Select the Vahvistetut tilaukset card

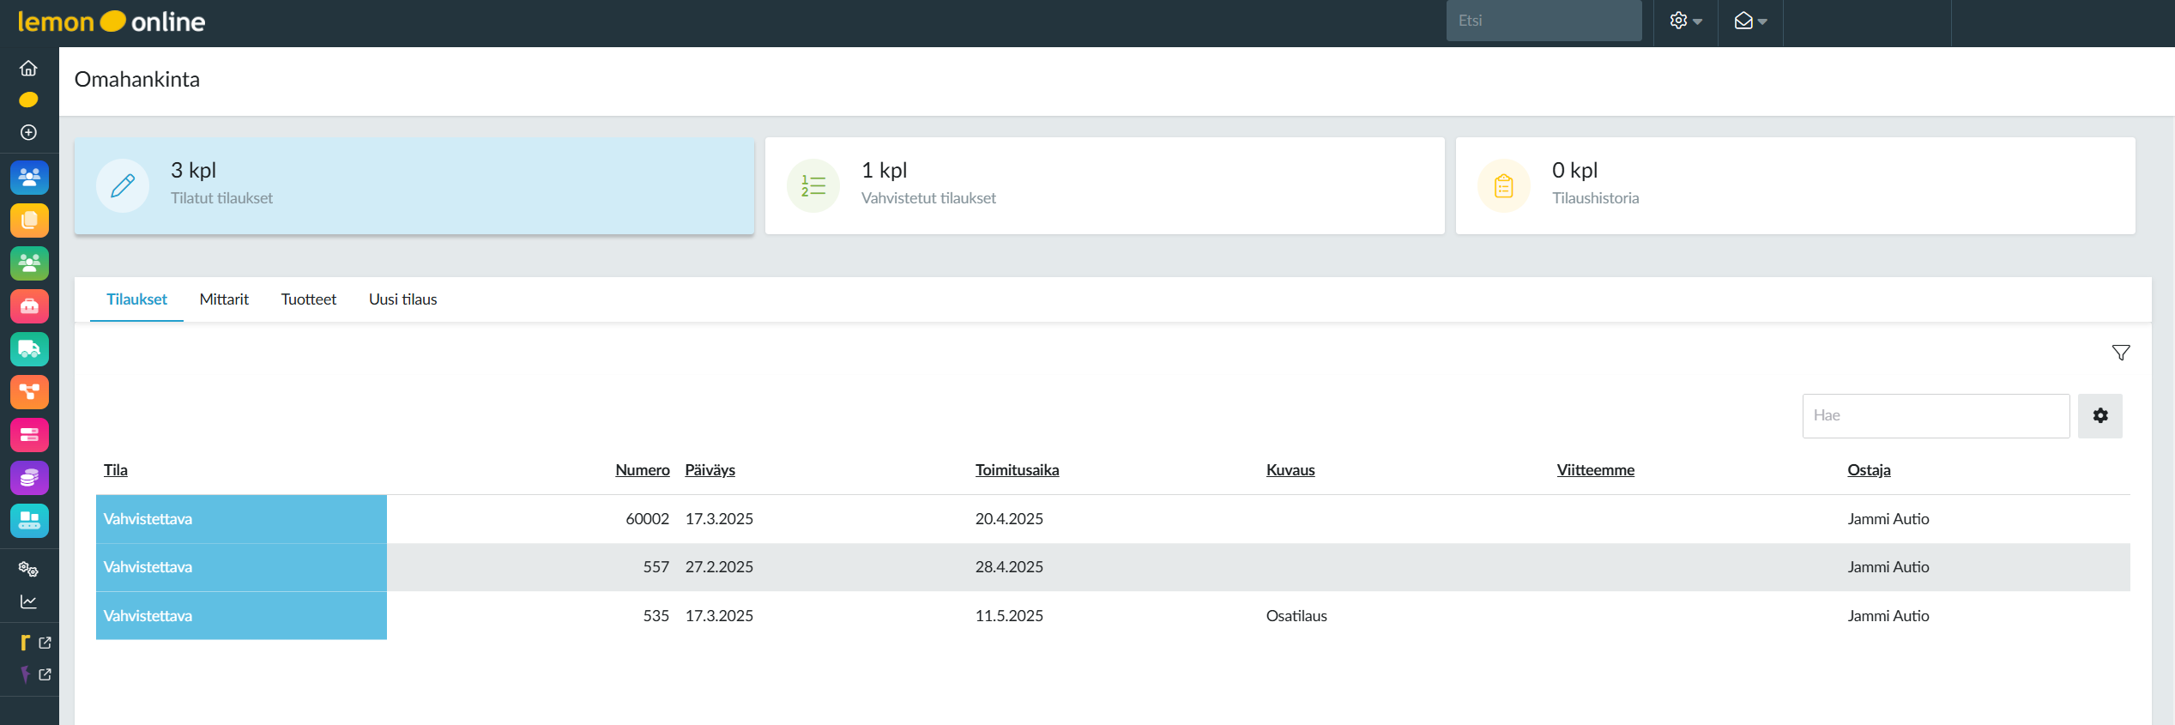pyautogui.click(x=1104, y=185)
